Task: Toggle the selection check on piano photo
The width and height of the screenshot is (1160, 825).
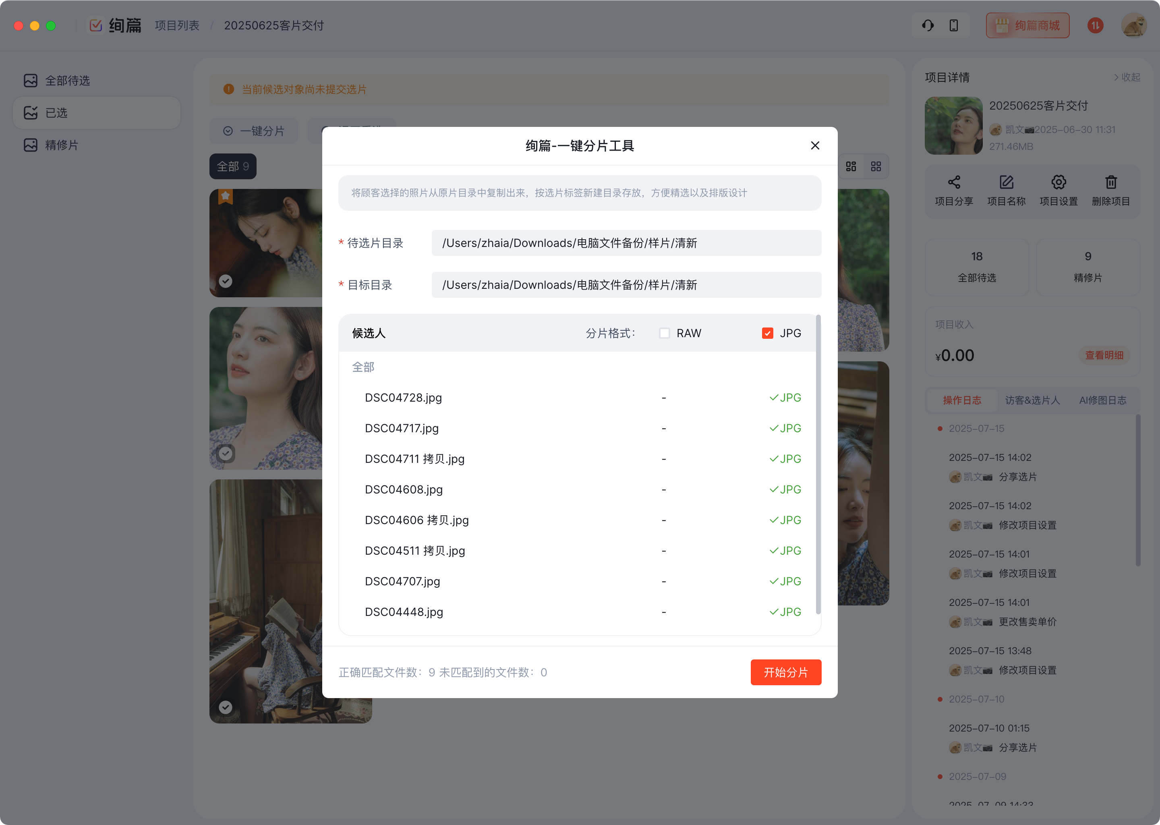Action: [x=226, y=707]
